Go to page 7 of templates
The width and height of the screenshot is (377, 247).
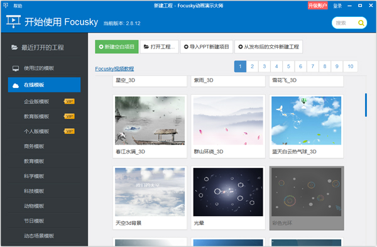[x=313, y=67]
